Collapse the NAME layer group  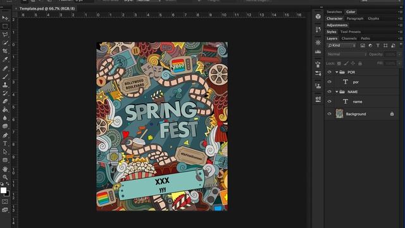[337, 92]
